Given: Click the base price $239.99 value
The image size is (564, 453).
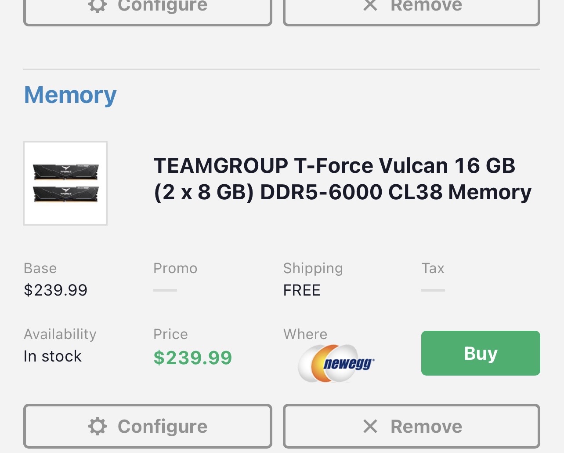Looking at the screenshot, I should pos(56,290).
